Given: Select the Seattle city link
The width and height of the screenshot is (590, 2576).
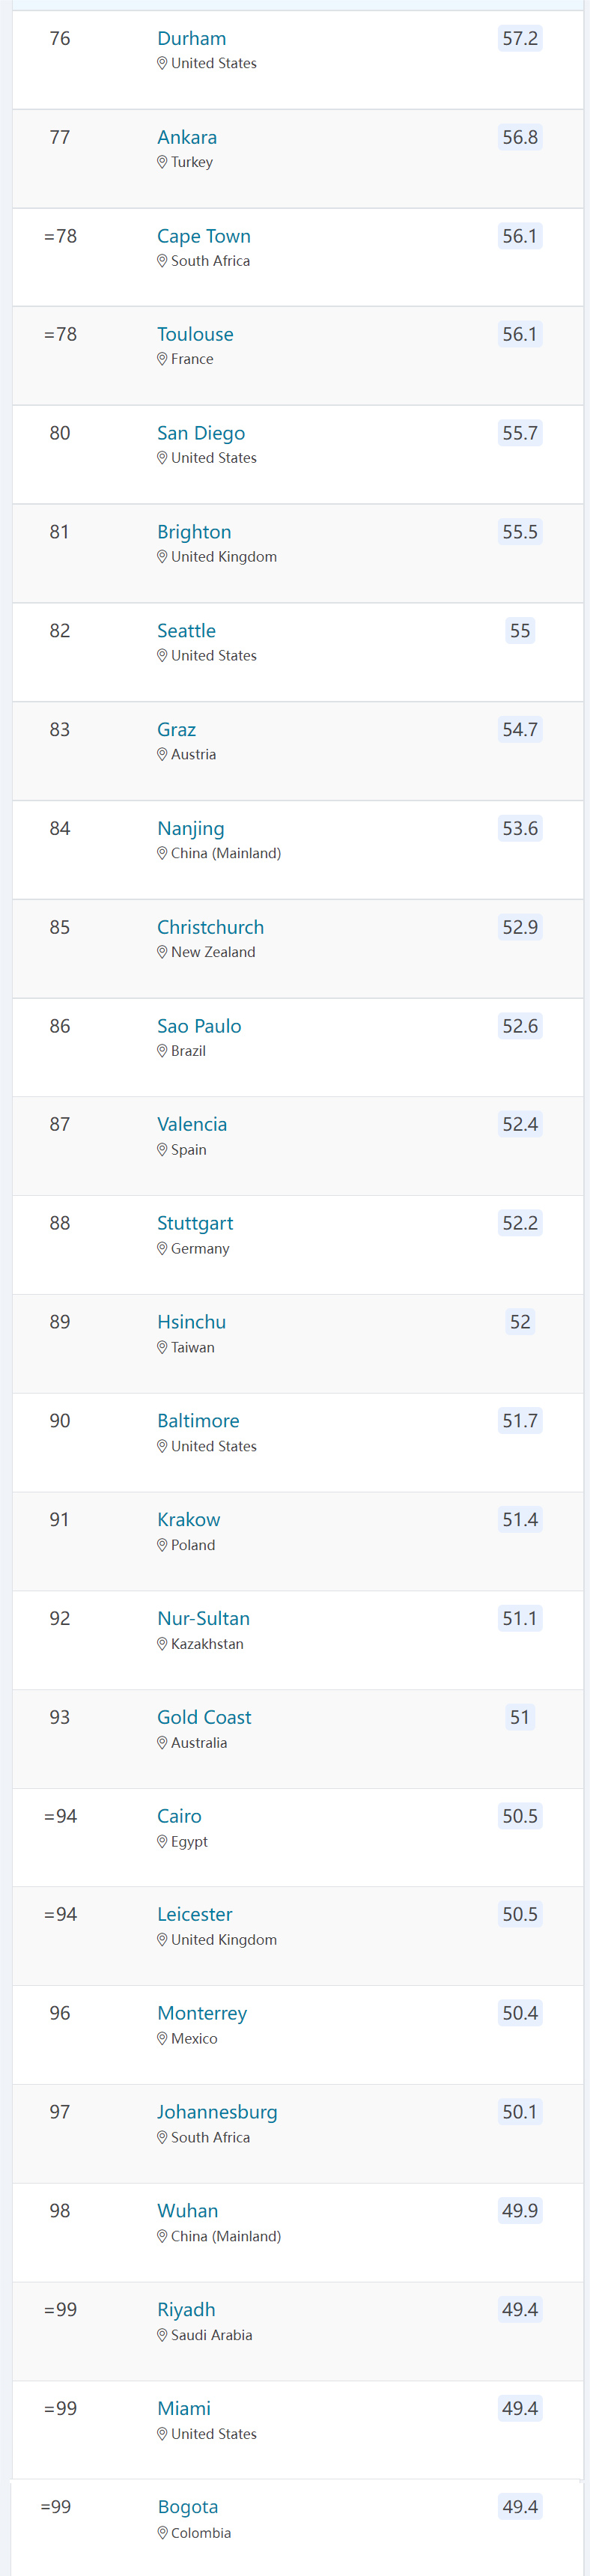Looking at the screenshot, I should tap(186, 630).
